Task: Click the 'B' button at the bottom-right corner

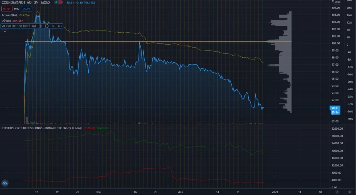Action: pyautogui.click(x=350, y=192)
